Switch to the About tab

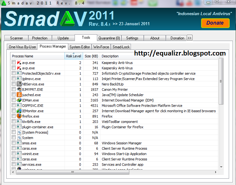(155, 38)
